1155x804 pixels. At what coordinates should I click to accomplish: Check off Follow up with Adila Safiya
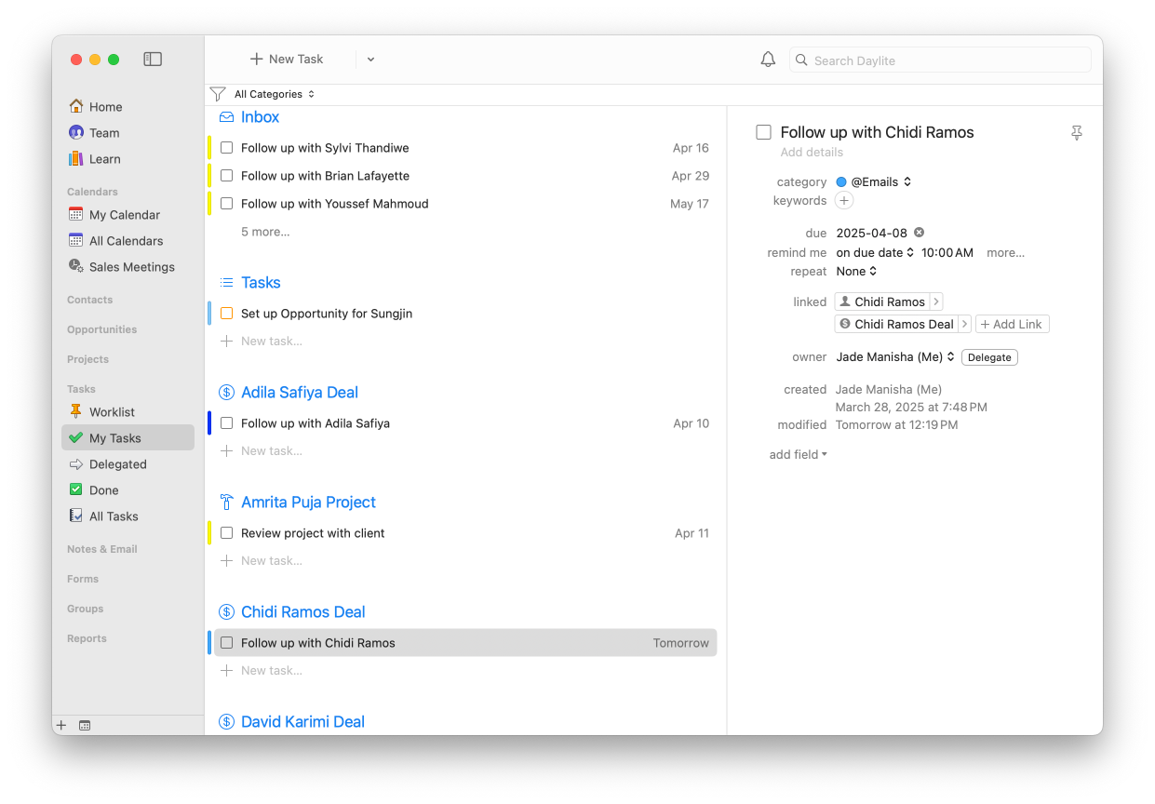(226, 423)
